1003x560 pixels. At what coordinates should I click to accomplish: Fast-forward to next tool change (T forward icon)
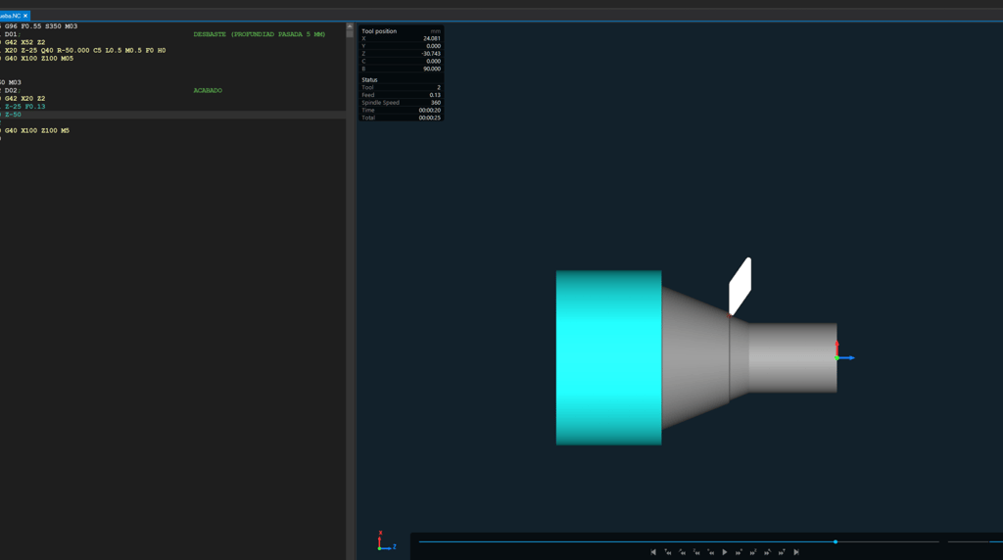point(782,552)
